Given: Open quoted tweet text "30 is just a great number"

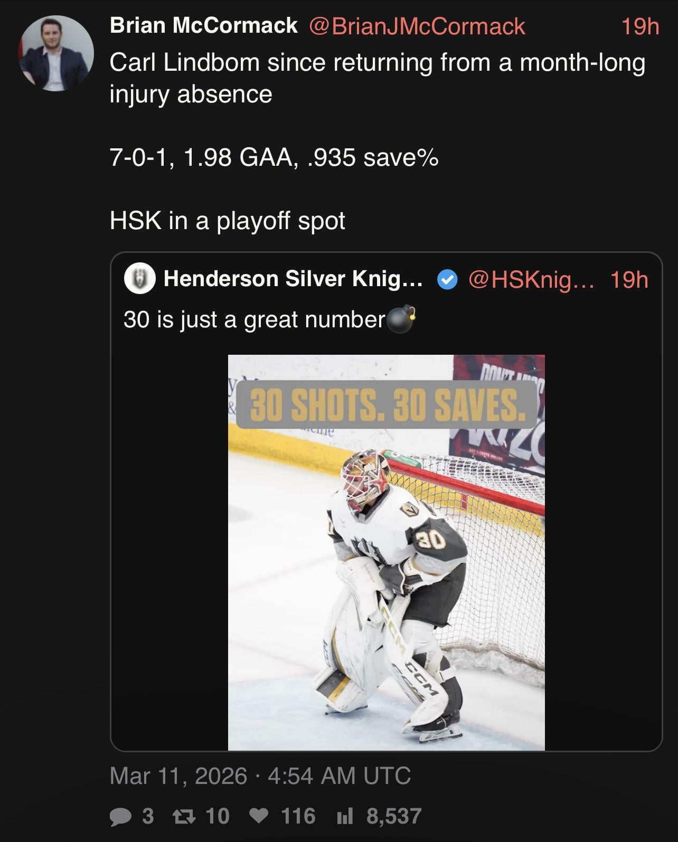Looking at the screenshot, I should click(254, 319).
